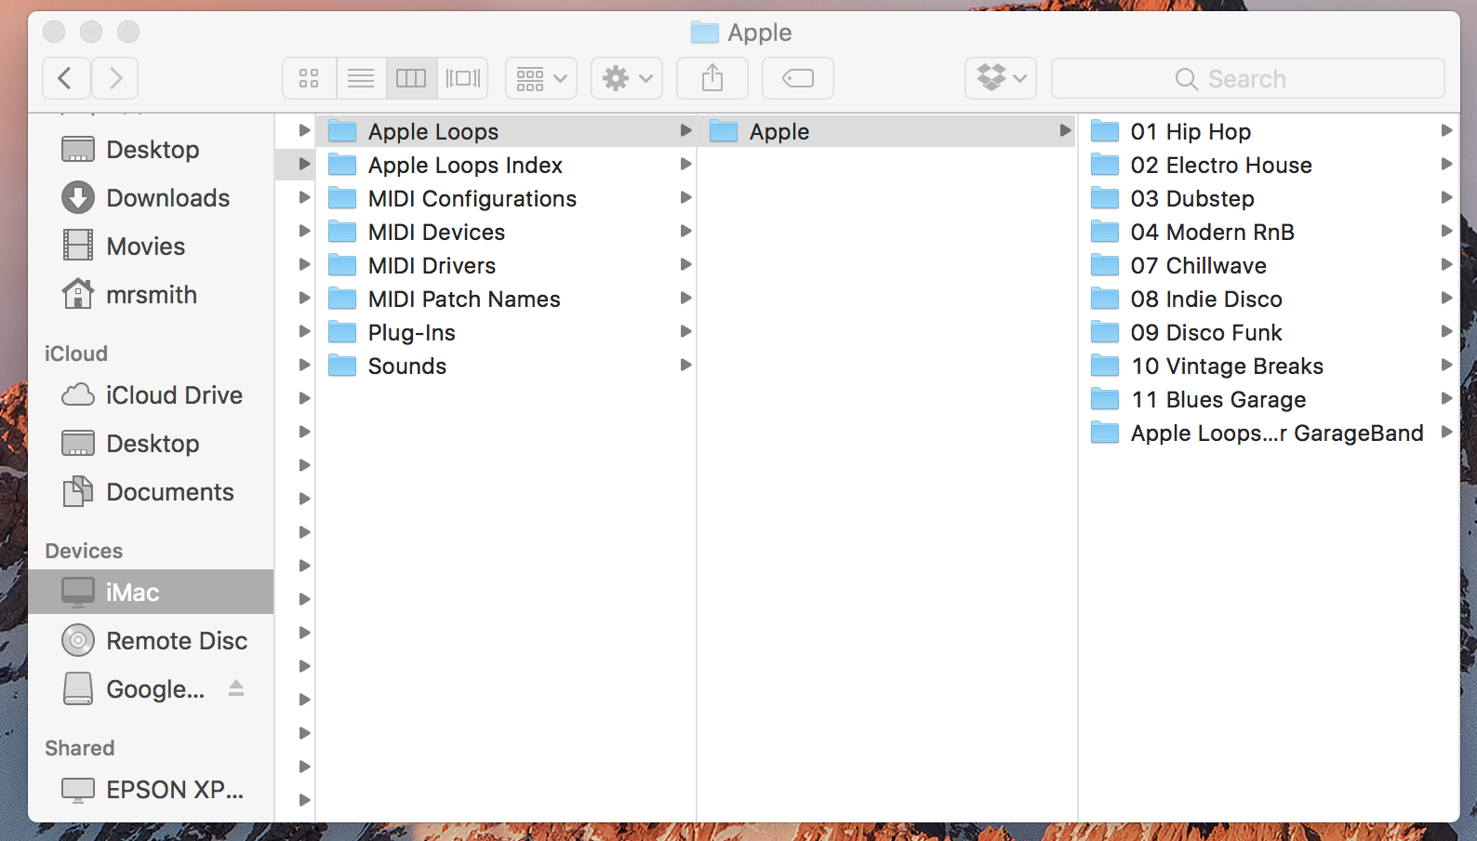Expand arrow beside Sounds folder
The height and width of the screenshot is (841, 1477).
pos(685,365)
